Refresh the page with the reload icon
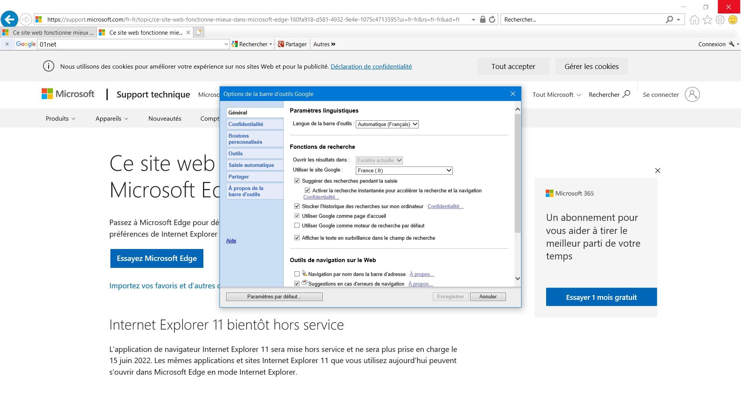 pos(492,19)
